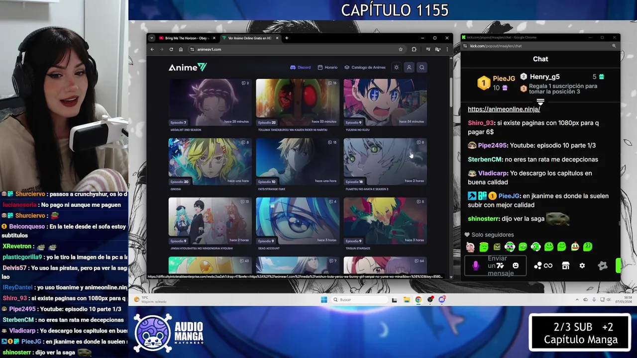
Task: Open the Windows Start menu
Action: point(324,299)
